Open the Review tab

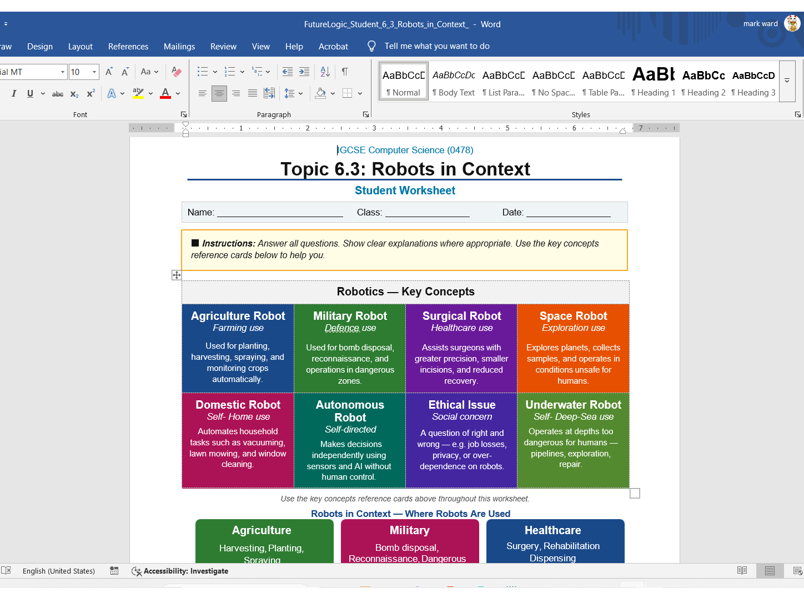pyautogui.click(x=223, y=47)
